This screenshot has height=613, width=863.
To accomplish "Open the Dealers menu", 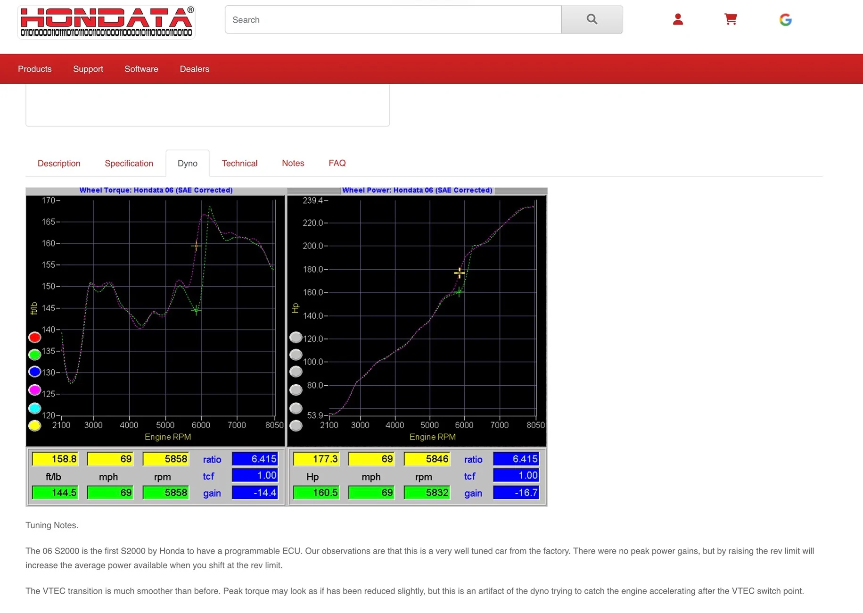I will coord(195,69).
